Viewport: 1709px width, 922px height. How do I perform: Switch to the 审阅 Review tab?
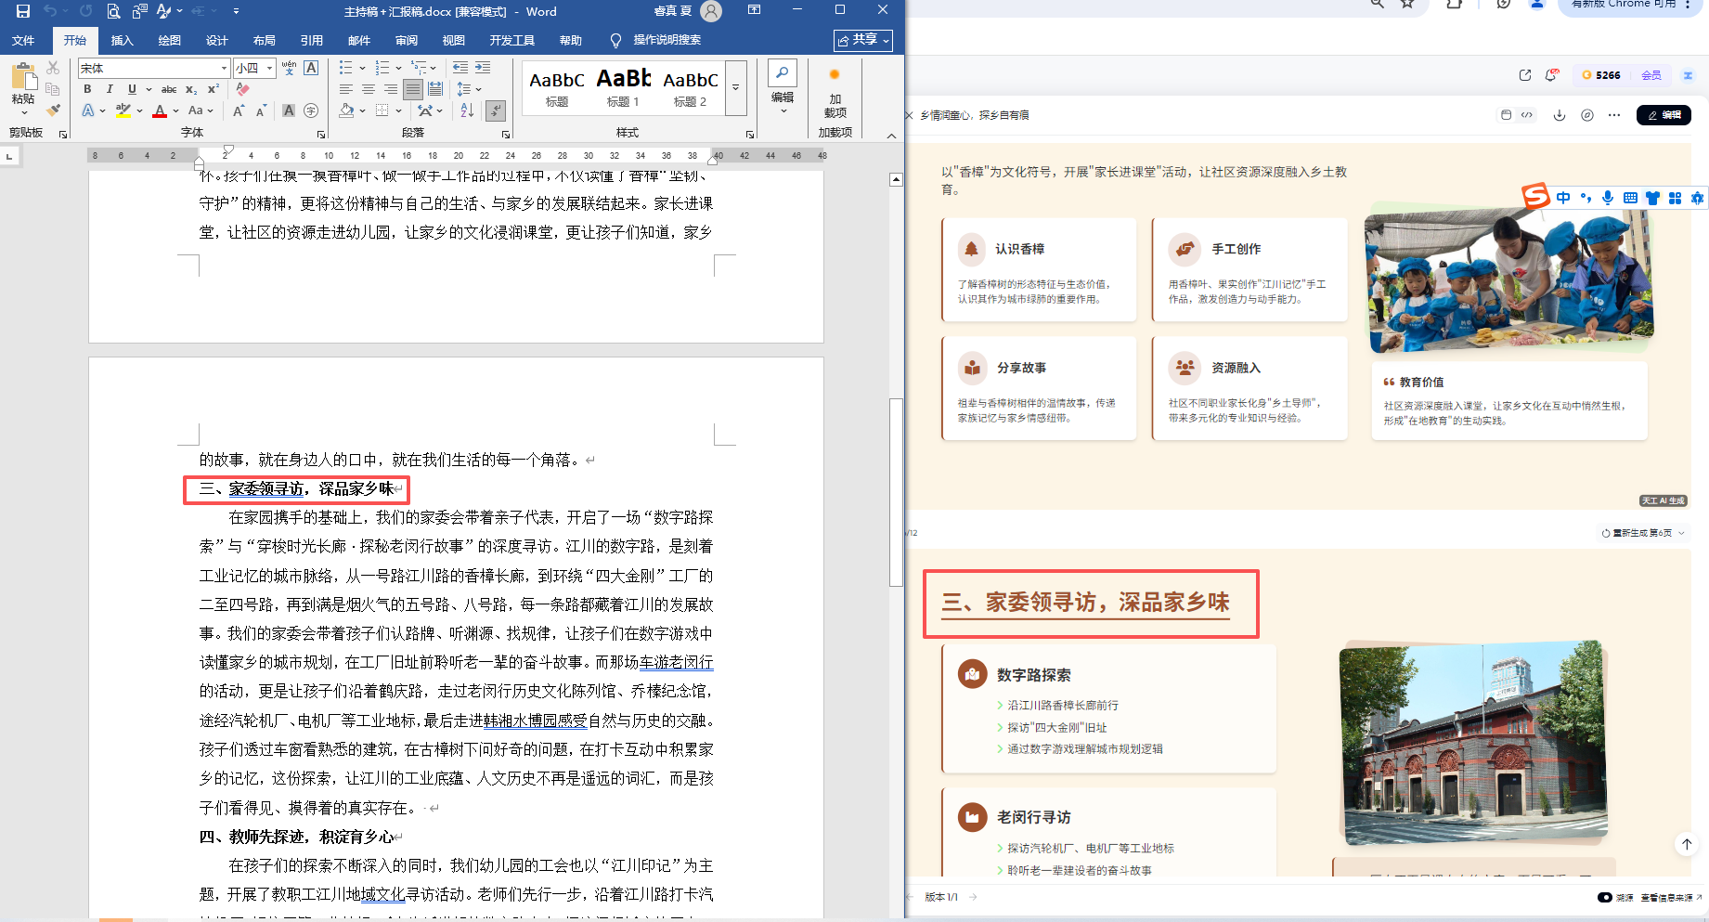click(x=407, y=40)
